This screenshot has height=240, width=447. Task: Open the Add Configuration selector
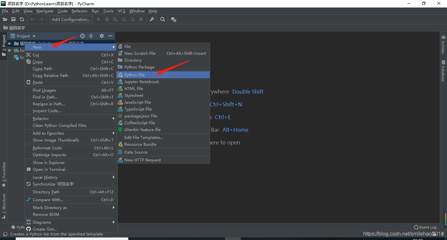(71, 19)
